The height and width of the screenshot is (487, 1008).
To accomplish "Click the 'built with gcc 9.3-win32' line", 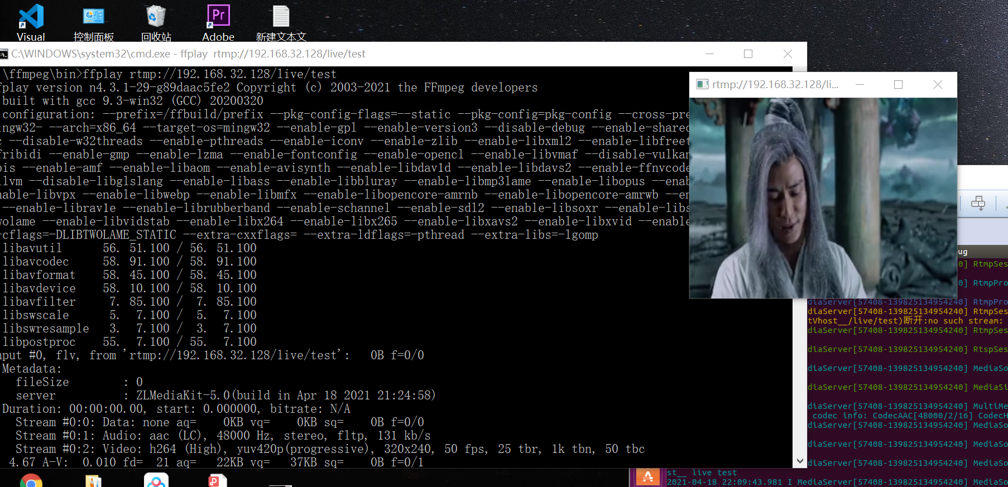I will click(132, 101).
